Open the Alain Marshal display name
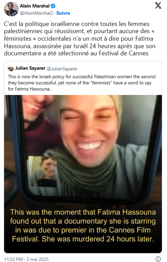Image resolution: width=167 pixels, height=262 pixels. point(35,6)
